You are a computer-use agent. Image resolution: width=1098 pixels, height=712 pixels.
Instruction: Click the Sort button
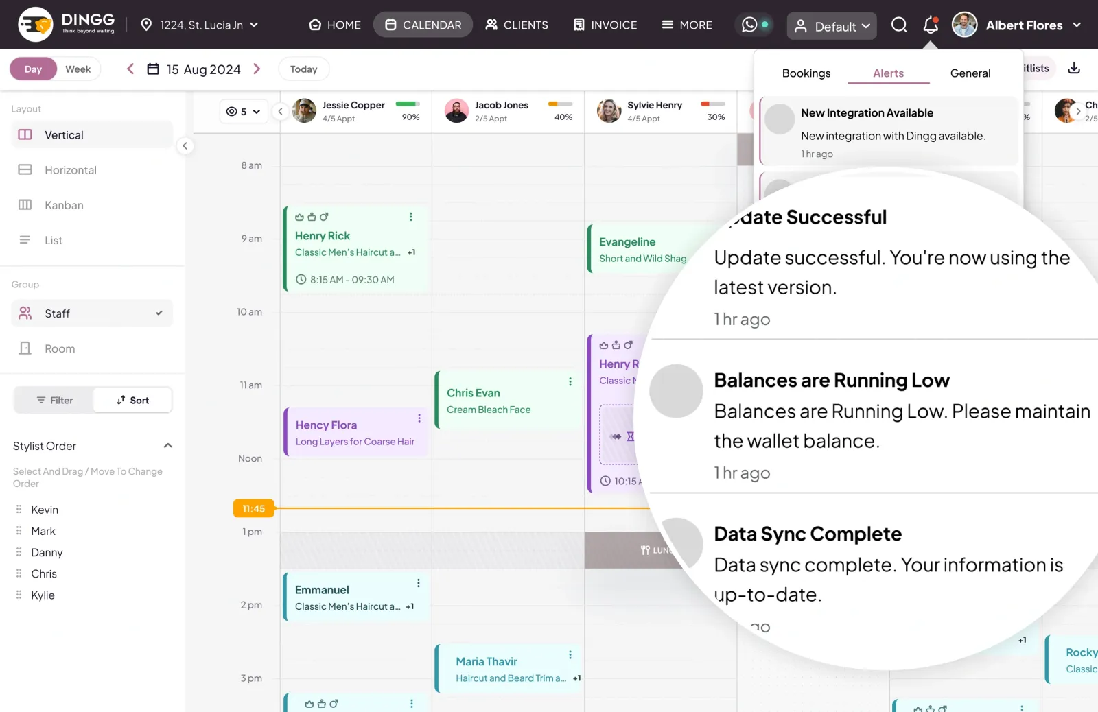coord(132,400)
